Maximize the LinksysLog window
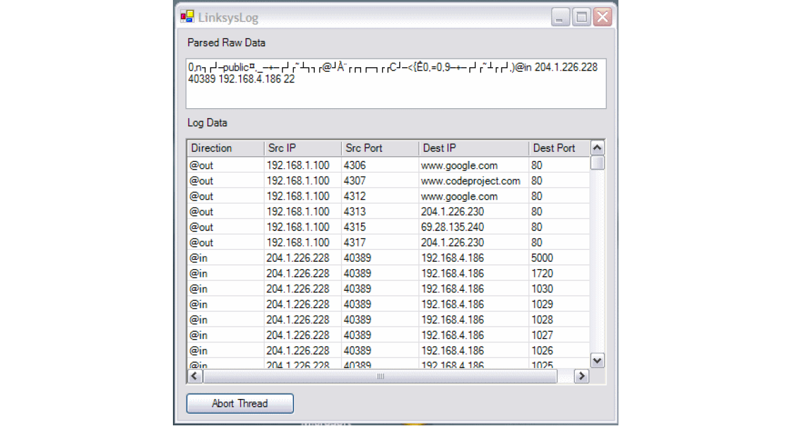The width and height of the screenshot is (792, 426). point(581,18)
